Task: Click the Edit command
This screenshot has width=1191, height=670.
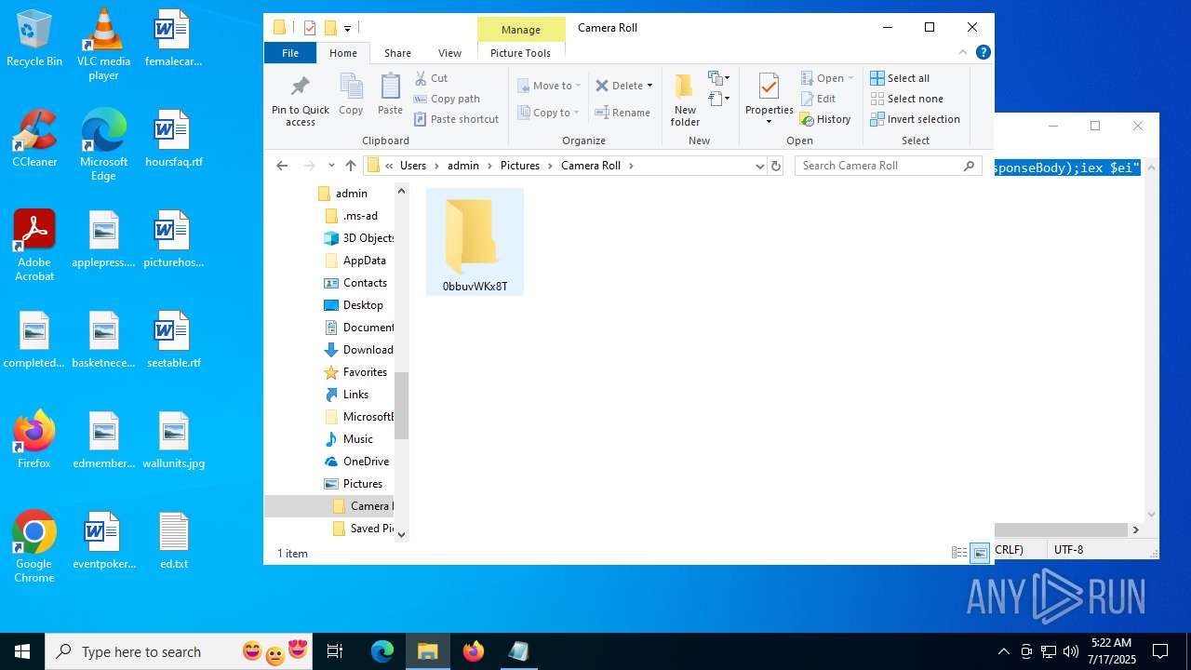Action: (x=818, y=99)
